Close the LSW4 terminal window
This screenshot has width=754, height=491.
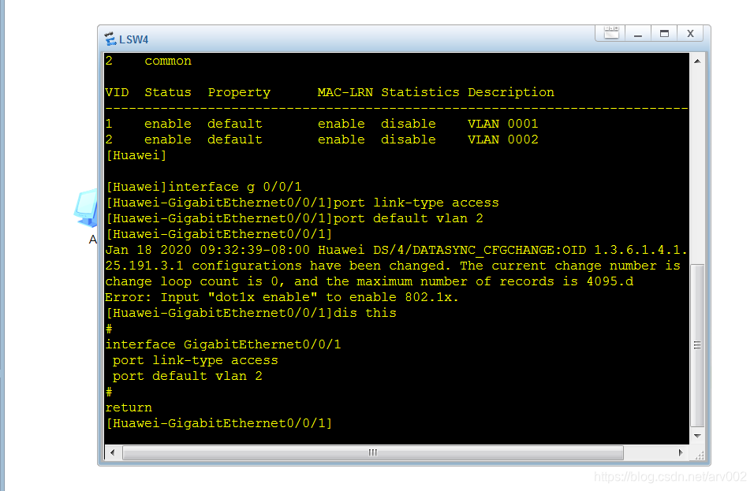(690, 33)
